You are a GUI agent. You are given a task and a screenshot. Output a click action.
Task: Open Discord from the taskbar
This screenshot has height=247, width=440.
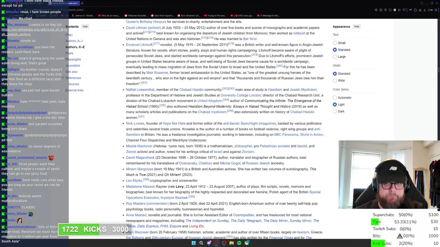(x=209, y=243)
